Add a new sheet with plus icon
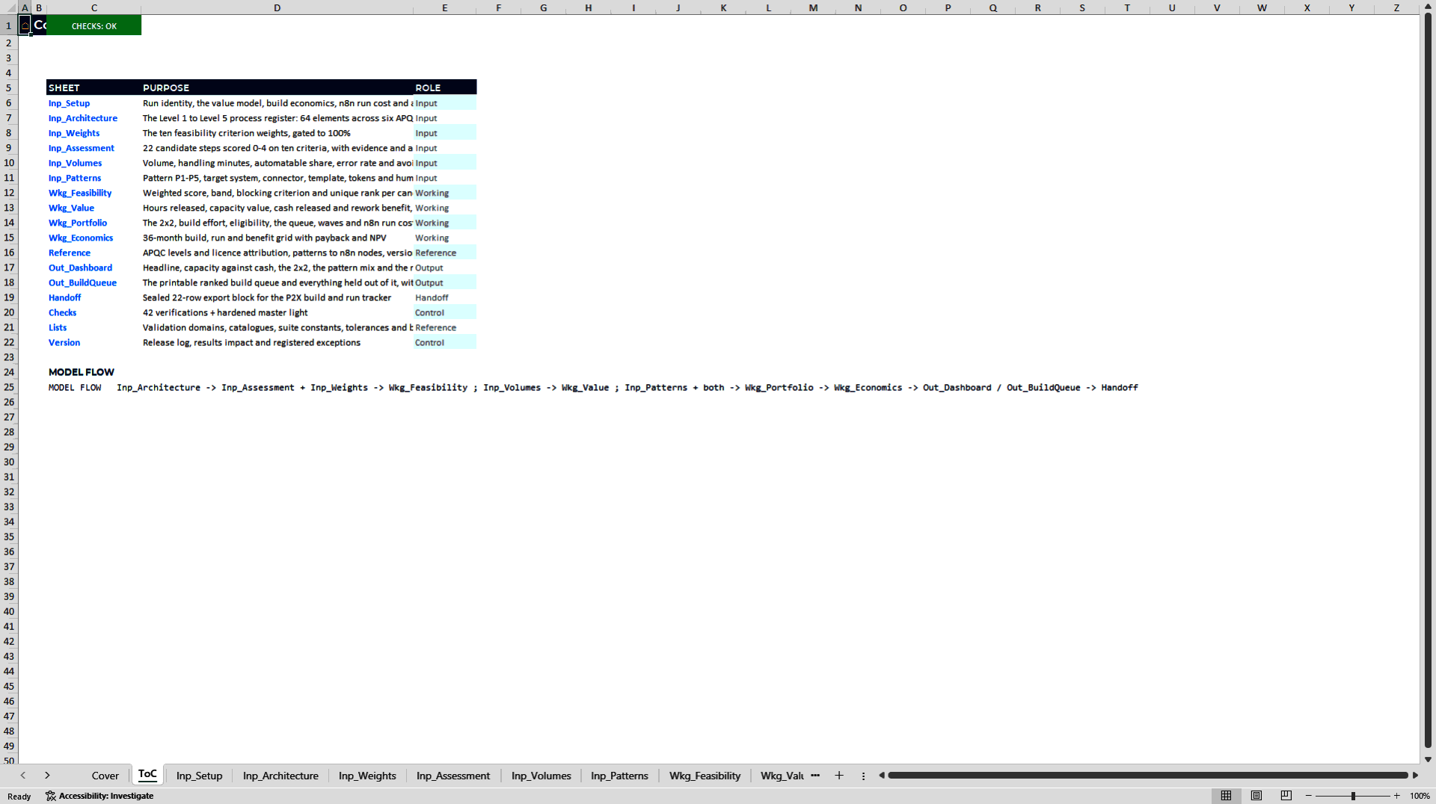Image resolution: width=1436 pixels, height=804 pixels. [839, 776]
